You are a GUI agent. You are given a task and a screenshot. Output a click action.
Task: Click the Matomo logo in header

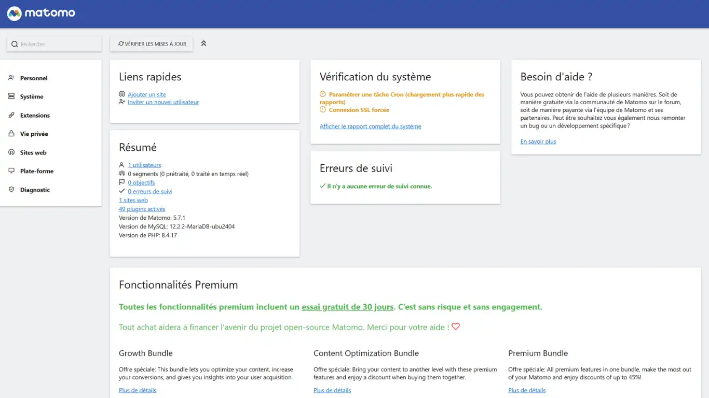41,13
